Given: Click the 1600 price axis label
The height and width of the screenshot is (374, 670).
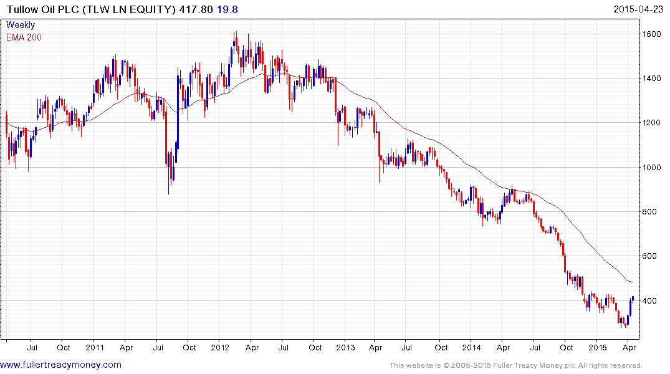Looking at the screenshot, I should coord(652,34).
